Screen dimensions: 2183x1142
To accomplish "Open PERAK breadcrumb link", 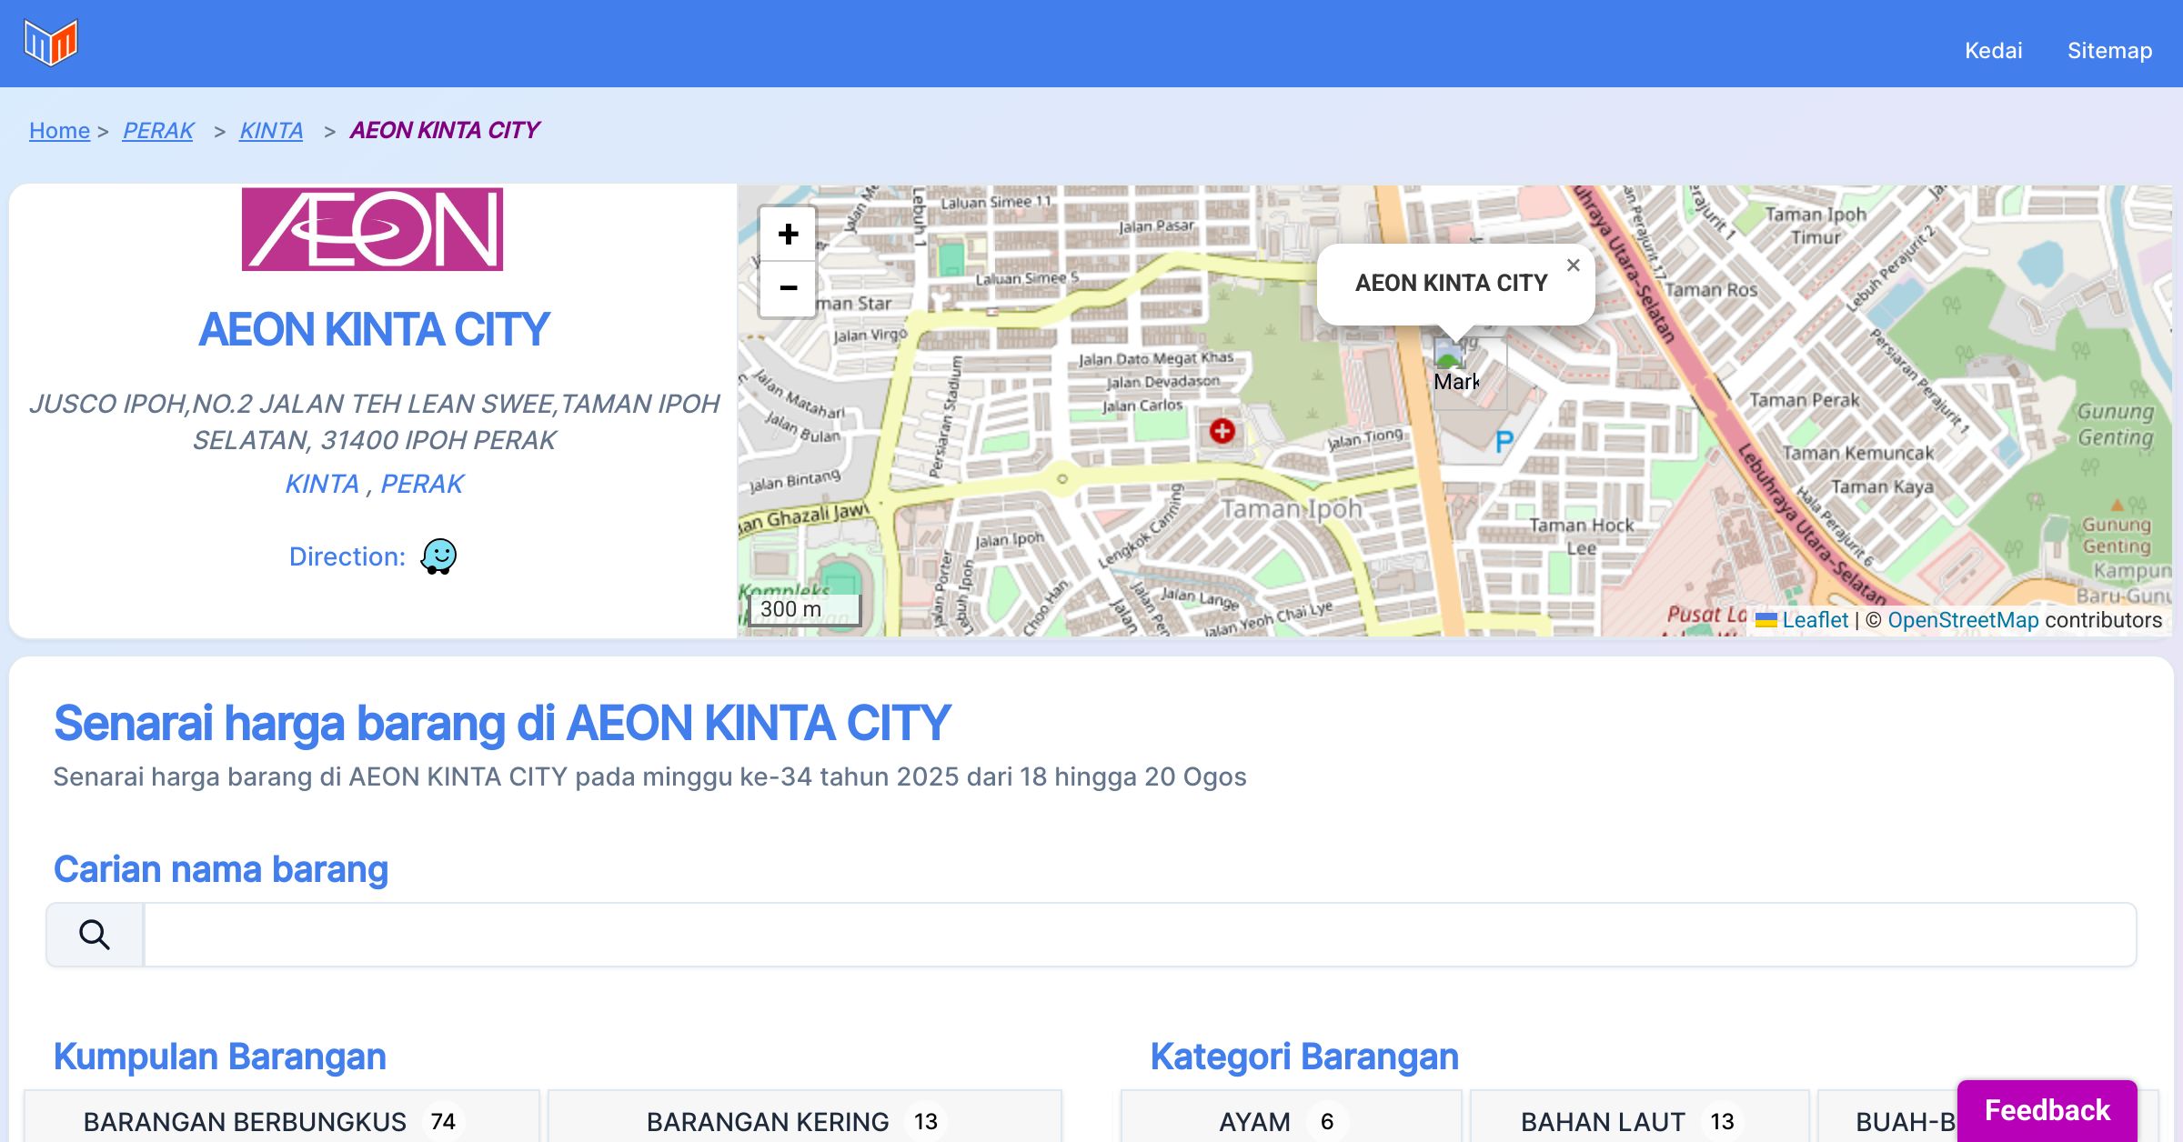I will tap(158, 131).
